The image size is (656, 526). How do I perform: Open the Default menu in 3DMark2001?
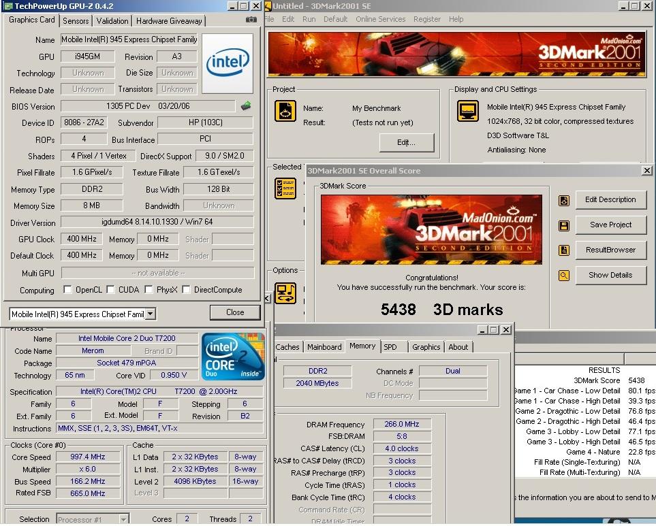click(x=336, y=19)
